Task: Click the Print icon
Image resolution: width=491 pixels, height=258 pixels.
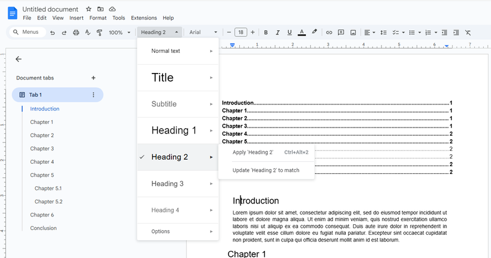Action: pos(76,33)
